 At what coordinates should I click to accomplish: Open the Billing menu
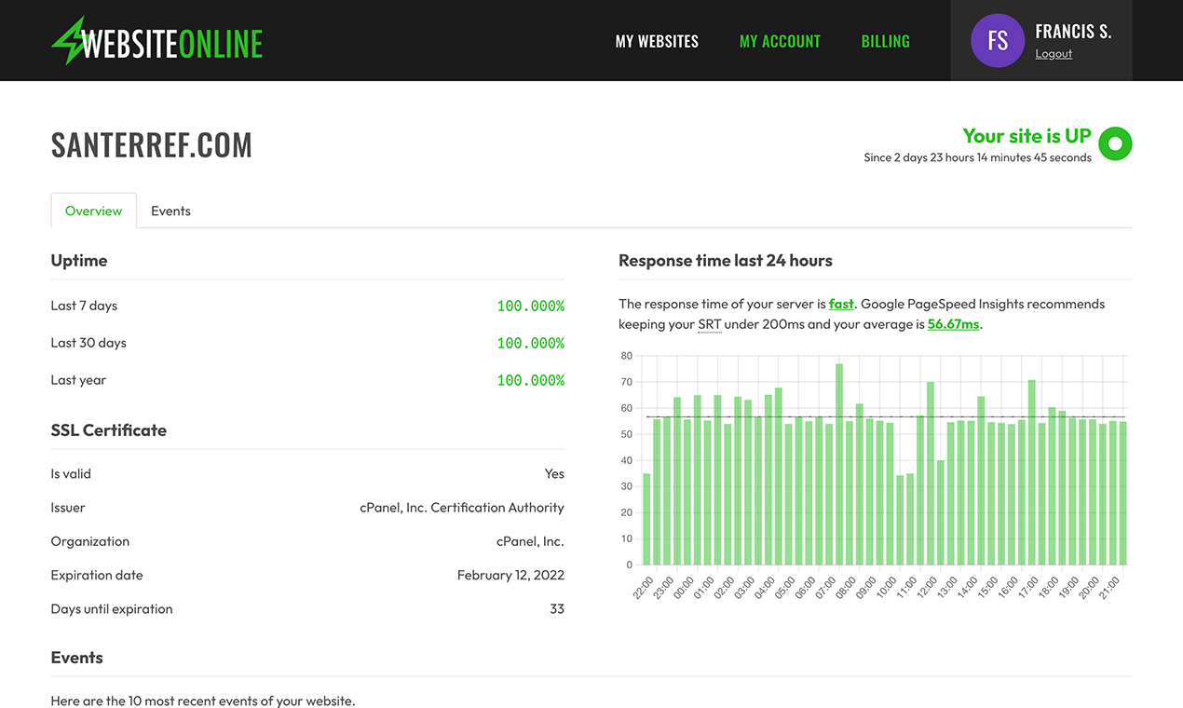tap(885, 41)
